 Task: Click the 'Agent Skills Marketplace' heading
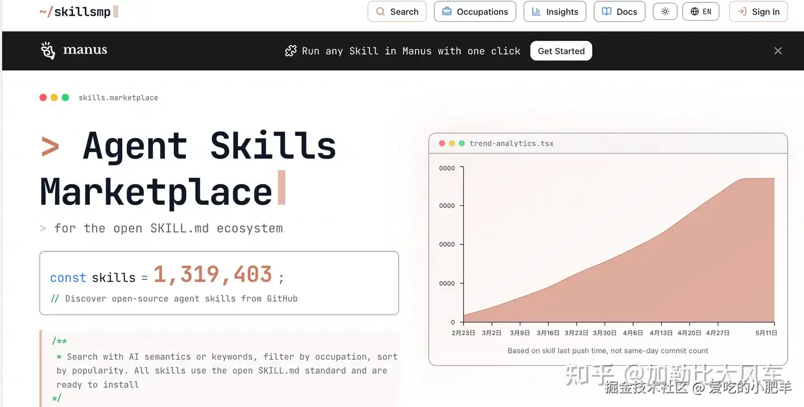point(189,169)
